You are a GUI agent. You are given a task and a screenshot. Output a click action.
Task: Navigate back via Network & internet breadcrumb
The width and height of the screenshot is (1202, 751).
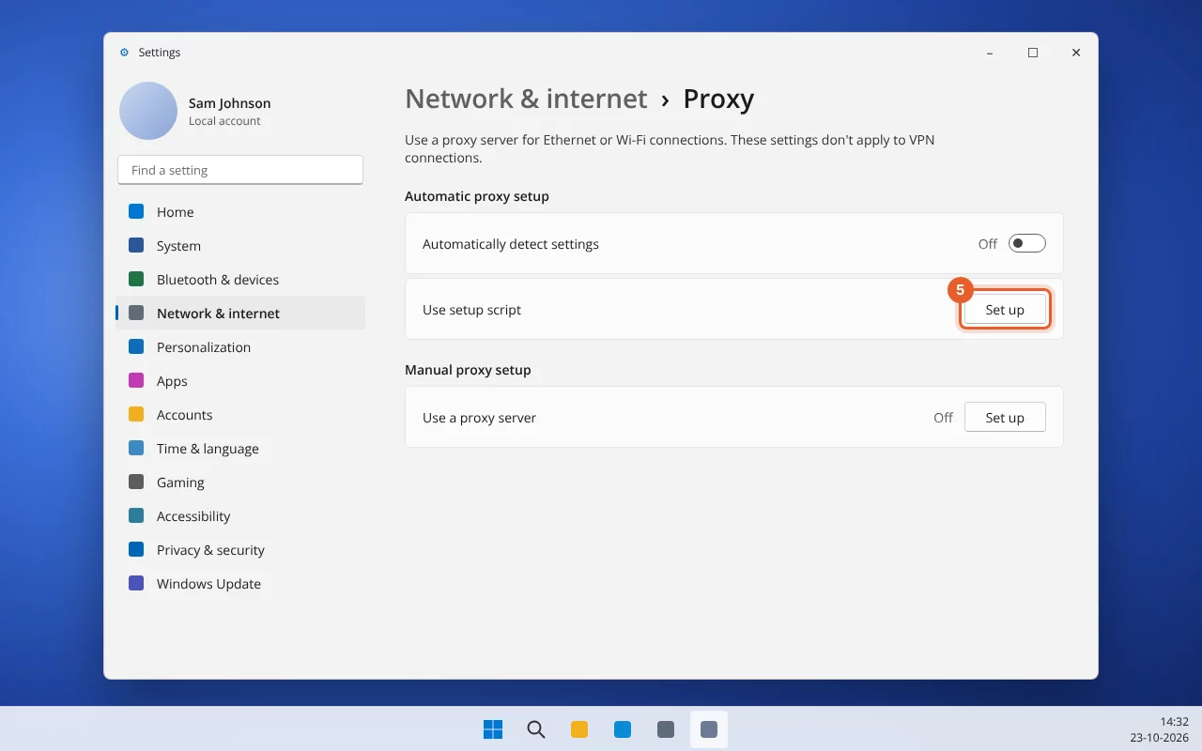click(526, 99)
